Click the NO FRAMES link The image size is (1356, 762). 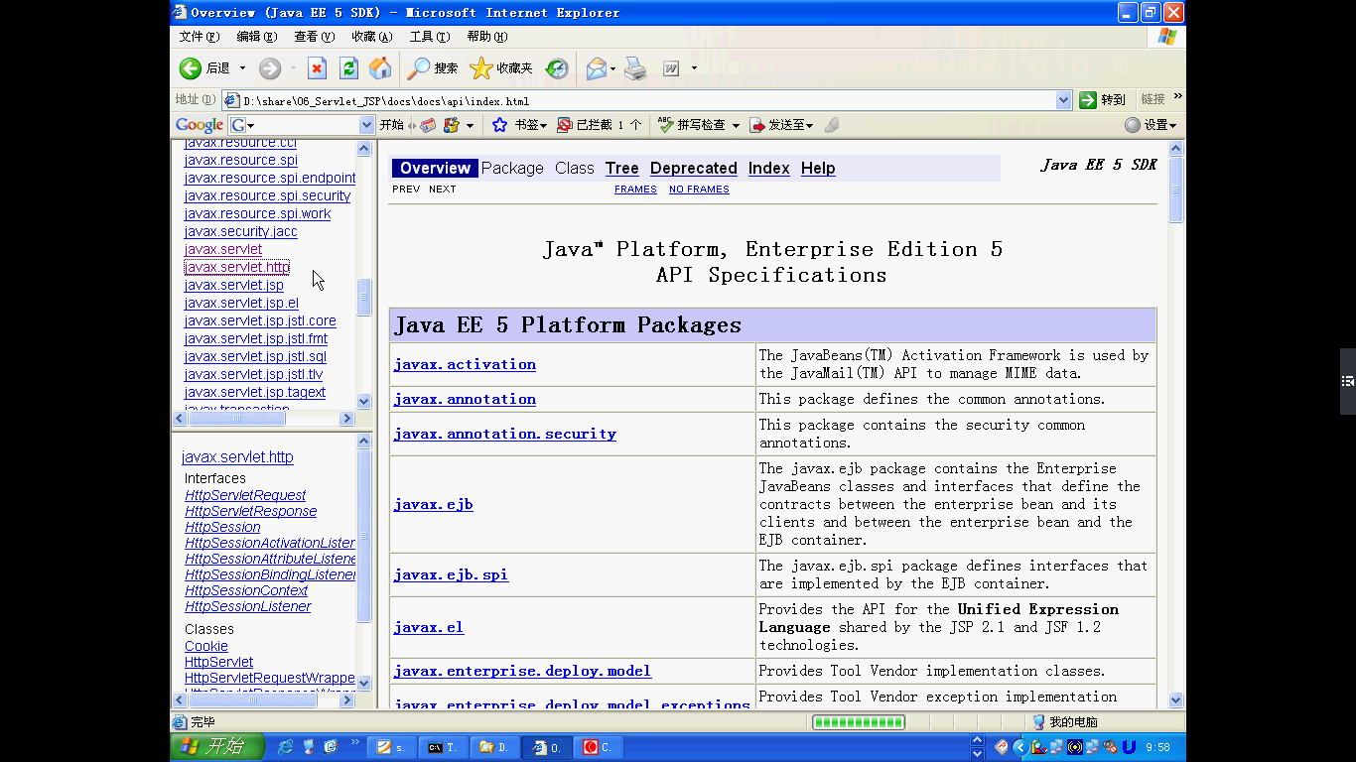699,190
